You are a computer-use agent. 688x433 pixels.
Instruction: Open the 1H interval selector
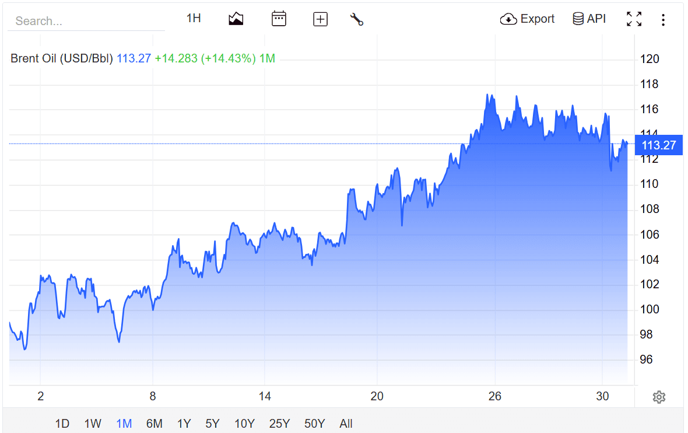(194, 19)
